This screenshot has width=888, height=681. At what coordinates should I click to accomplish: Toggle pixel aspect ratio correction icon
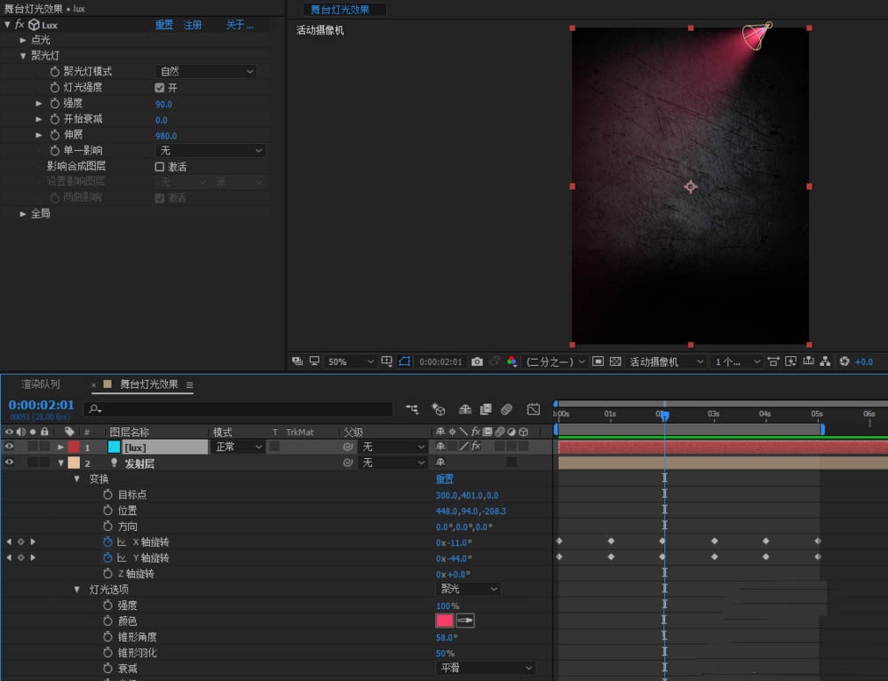click(773, 361)
